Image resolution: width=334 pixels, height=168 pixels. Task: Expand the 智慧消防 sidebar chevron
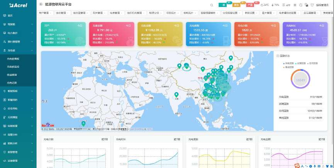32,100
